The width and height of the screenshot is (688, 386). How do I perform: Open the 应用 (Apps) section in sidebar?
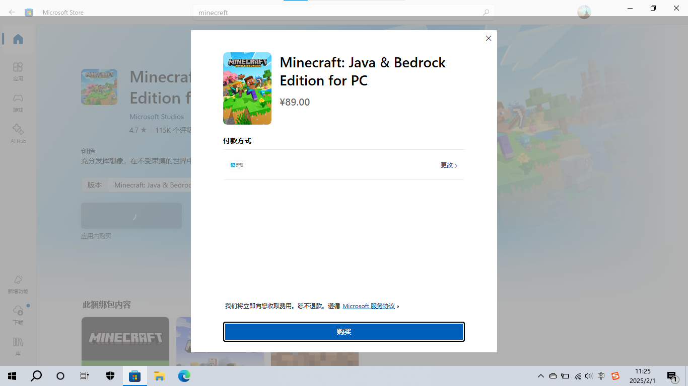pos(18,72)
